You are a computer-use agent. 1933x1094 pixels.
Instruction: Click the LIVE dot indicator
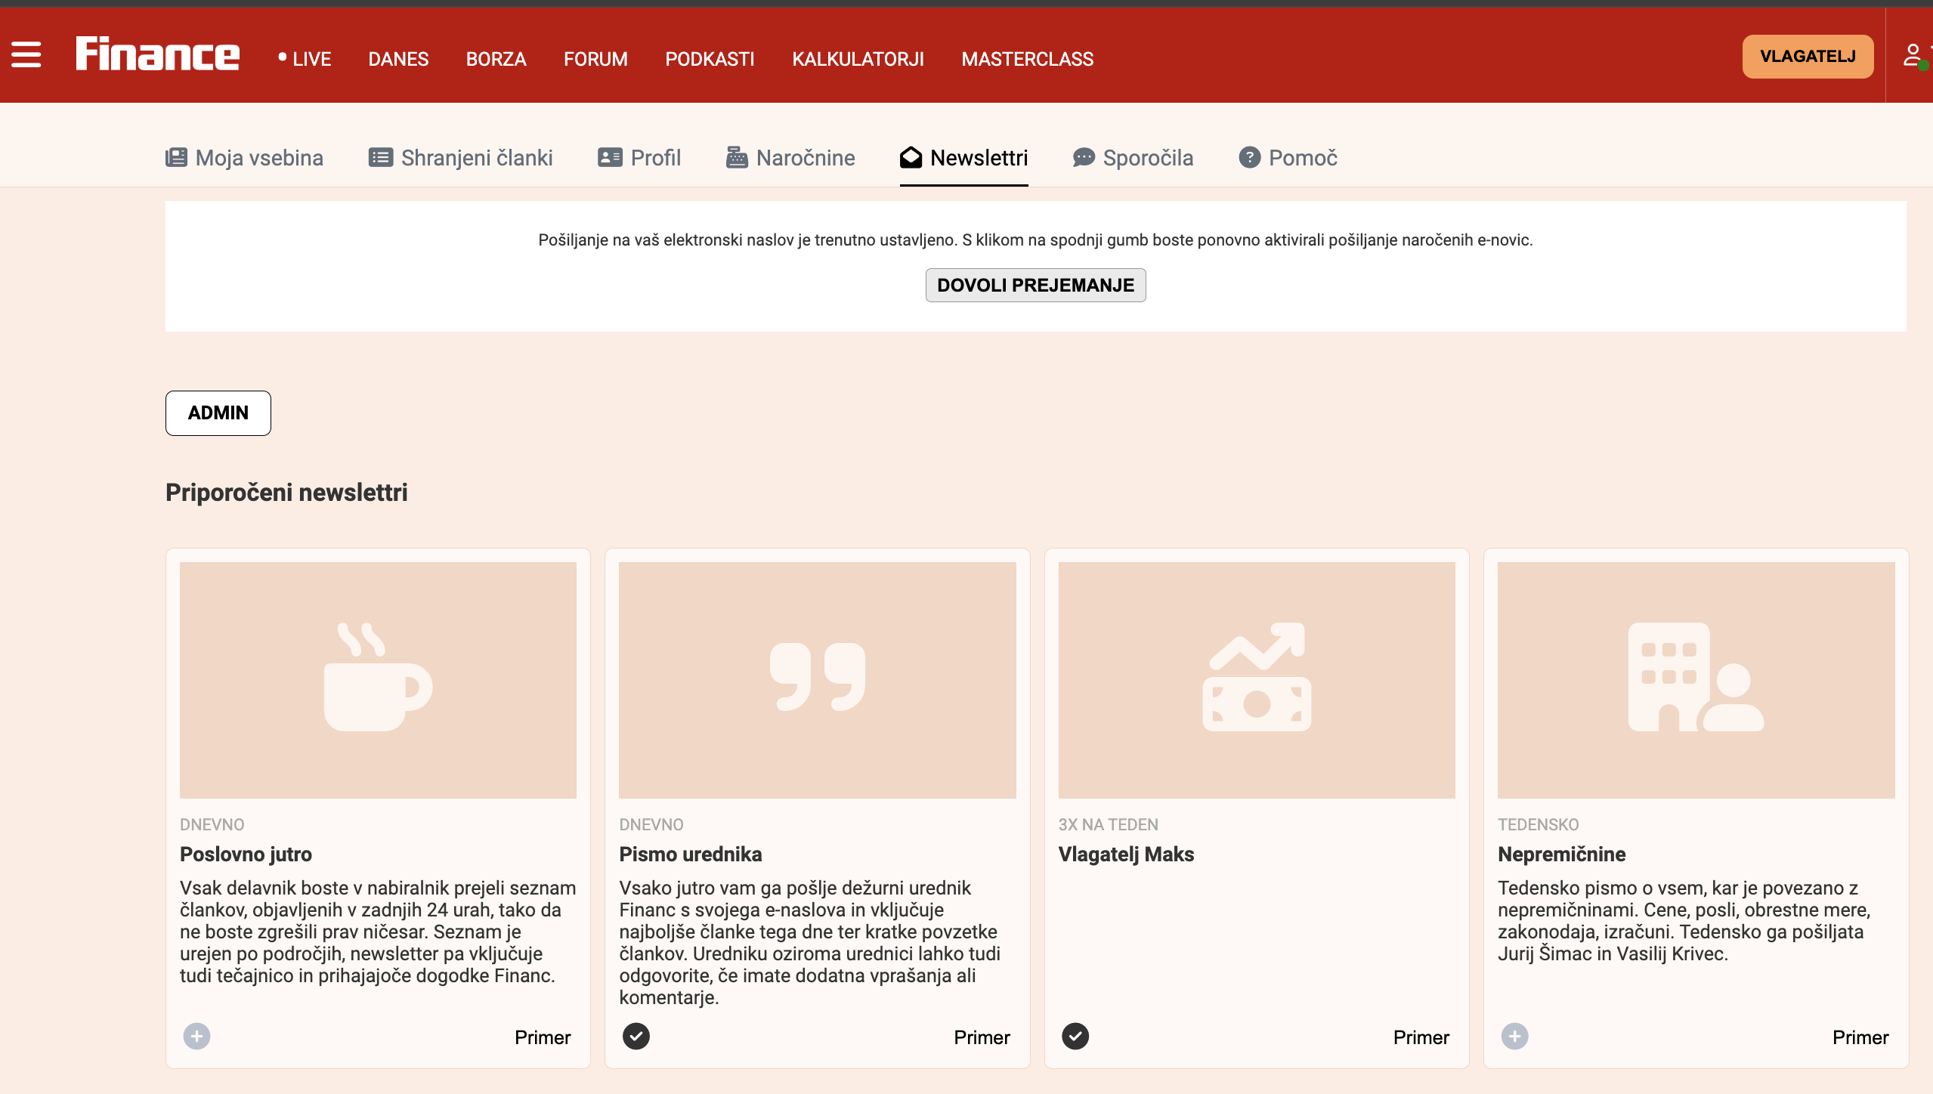(x=282, y=57)
